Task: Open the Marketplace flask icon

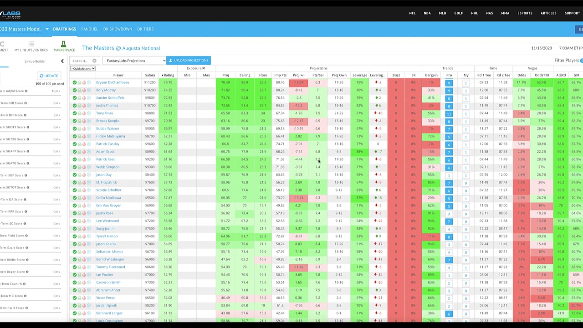Action: 63,45
